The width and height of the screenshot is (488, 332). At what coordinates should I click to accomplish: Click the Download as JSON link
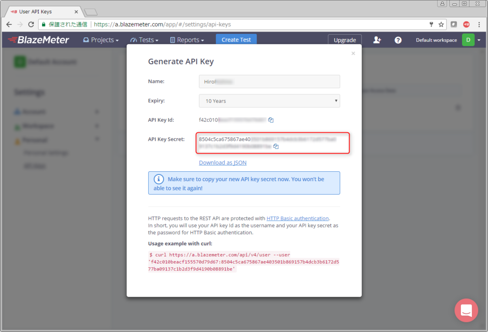point(223,163)
